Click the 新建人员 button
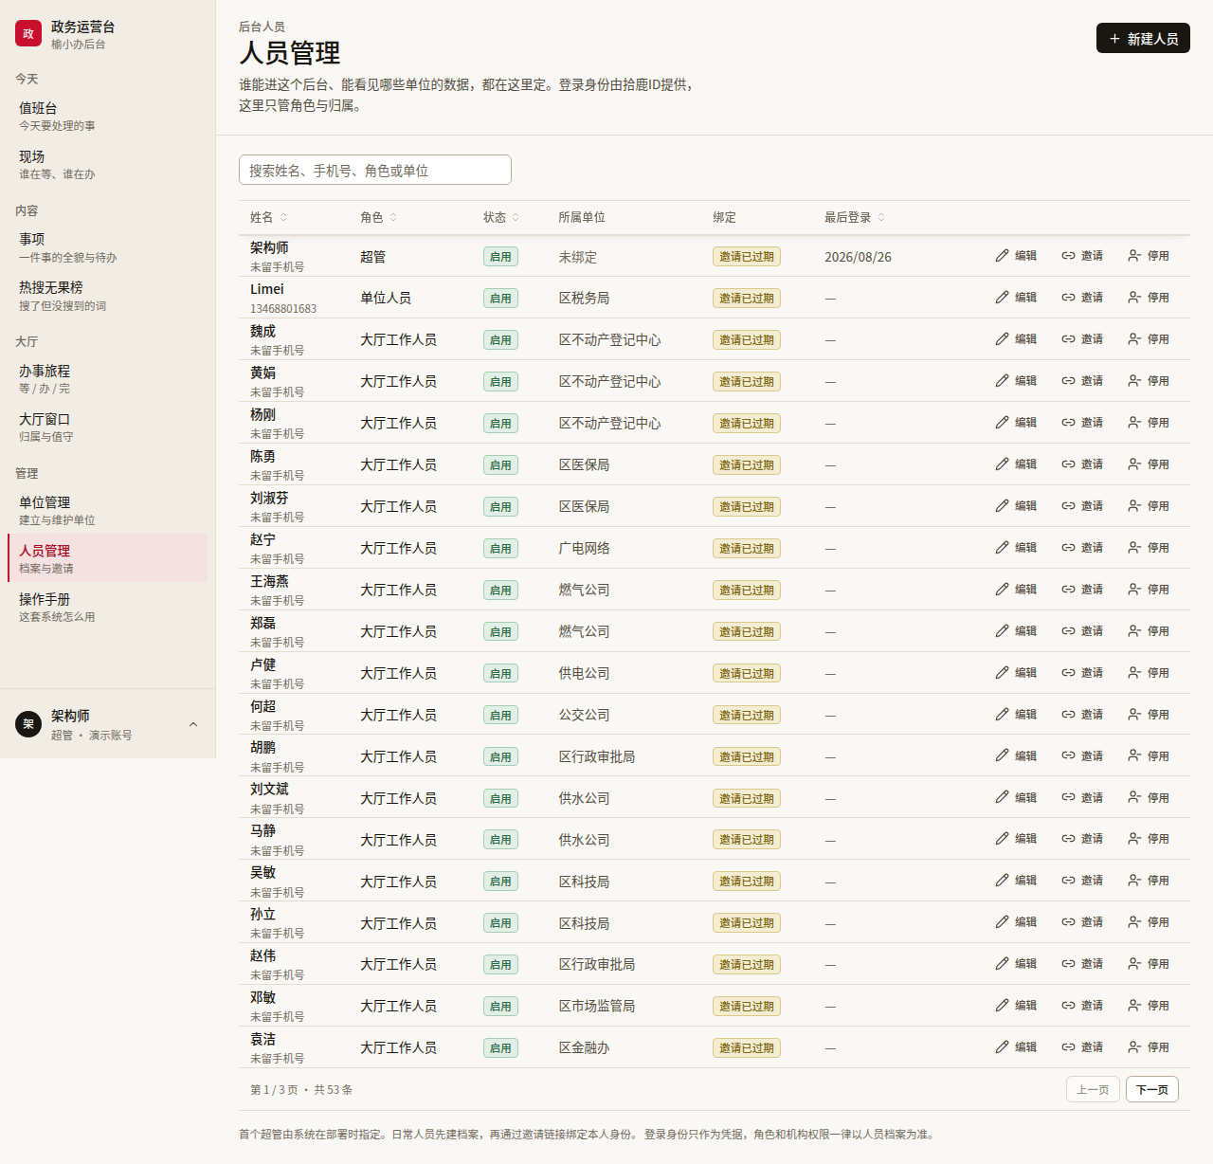This screenshot has height=1164, width=1213. [x=1143, y=38]
